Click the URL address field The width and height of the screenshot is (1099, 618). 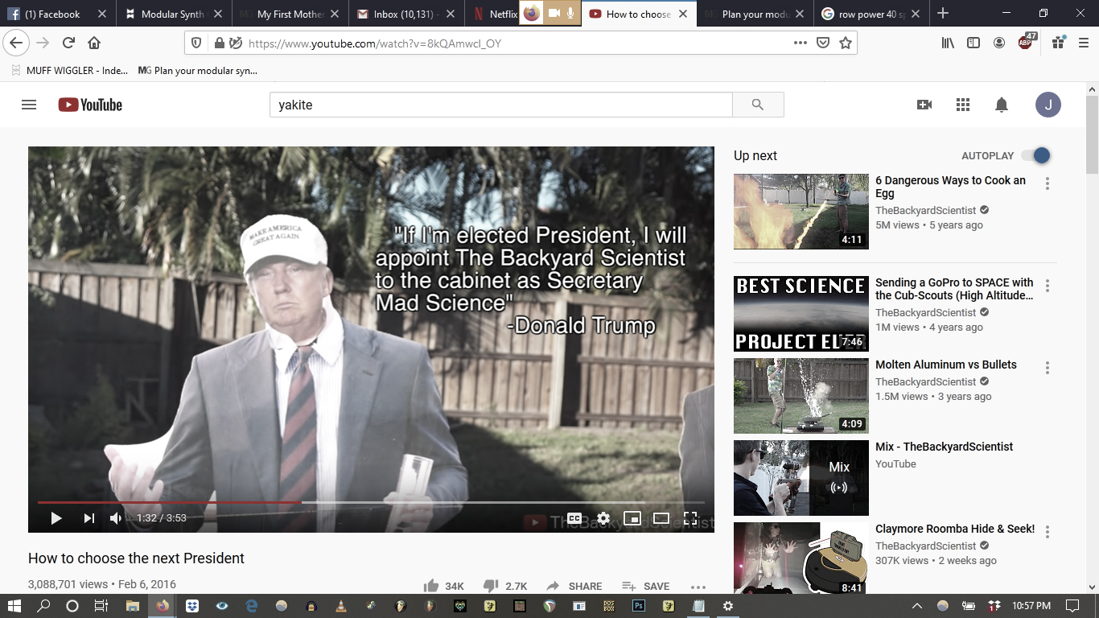[515, 43]
